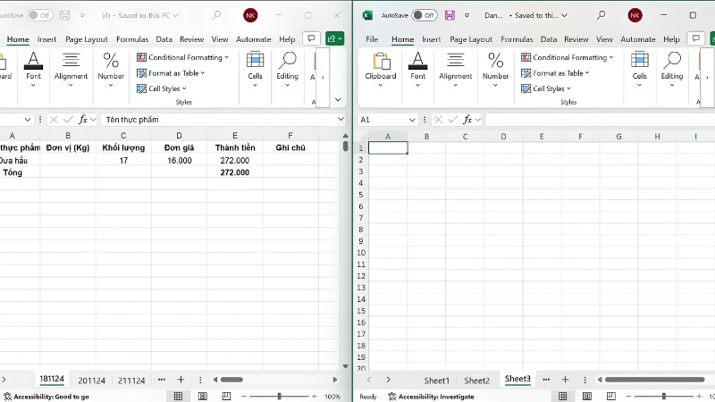Open Editing group in right window
This screenshot has height=402, width=715.
click(x=672, y=70)
